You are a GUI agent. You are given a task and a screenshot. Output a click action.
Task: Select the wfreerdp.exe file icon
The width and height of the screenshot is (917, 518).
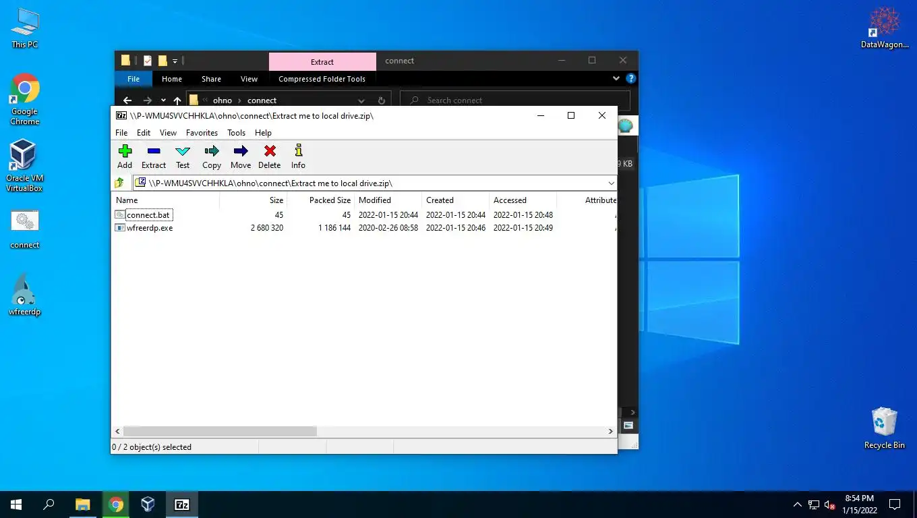tap(120, 228)
